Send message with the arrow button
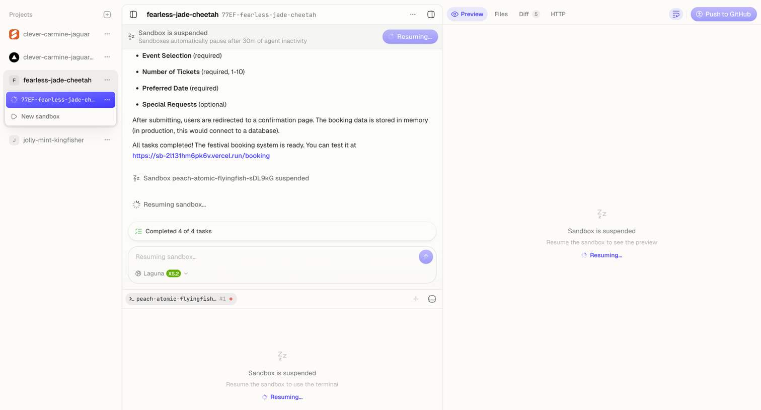 [x=426, y=257]
